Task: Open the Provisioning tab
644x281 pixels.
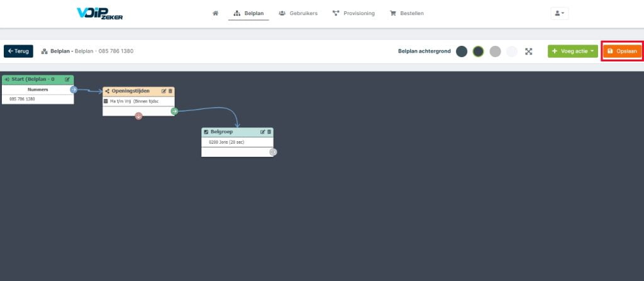Action: click(353, 13)
